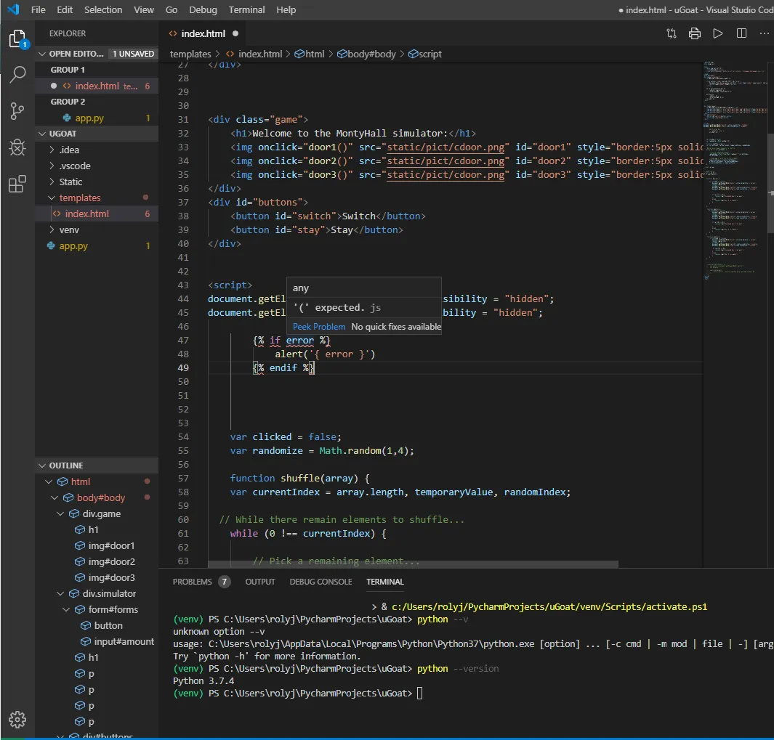
Task: Open the Terminal menu
Action: point(246,9)
